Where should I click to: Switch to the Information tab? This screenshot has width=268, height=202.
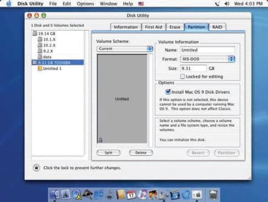coord(125,27)
